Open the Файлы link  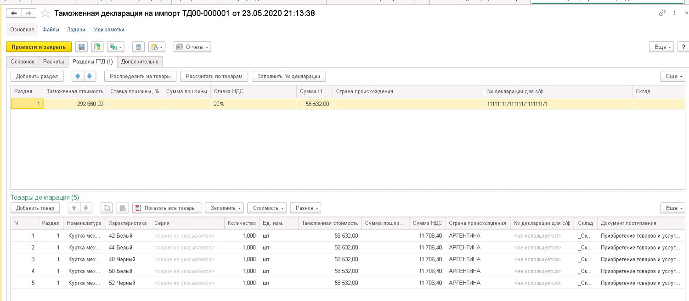pos(51,29)
